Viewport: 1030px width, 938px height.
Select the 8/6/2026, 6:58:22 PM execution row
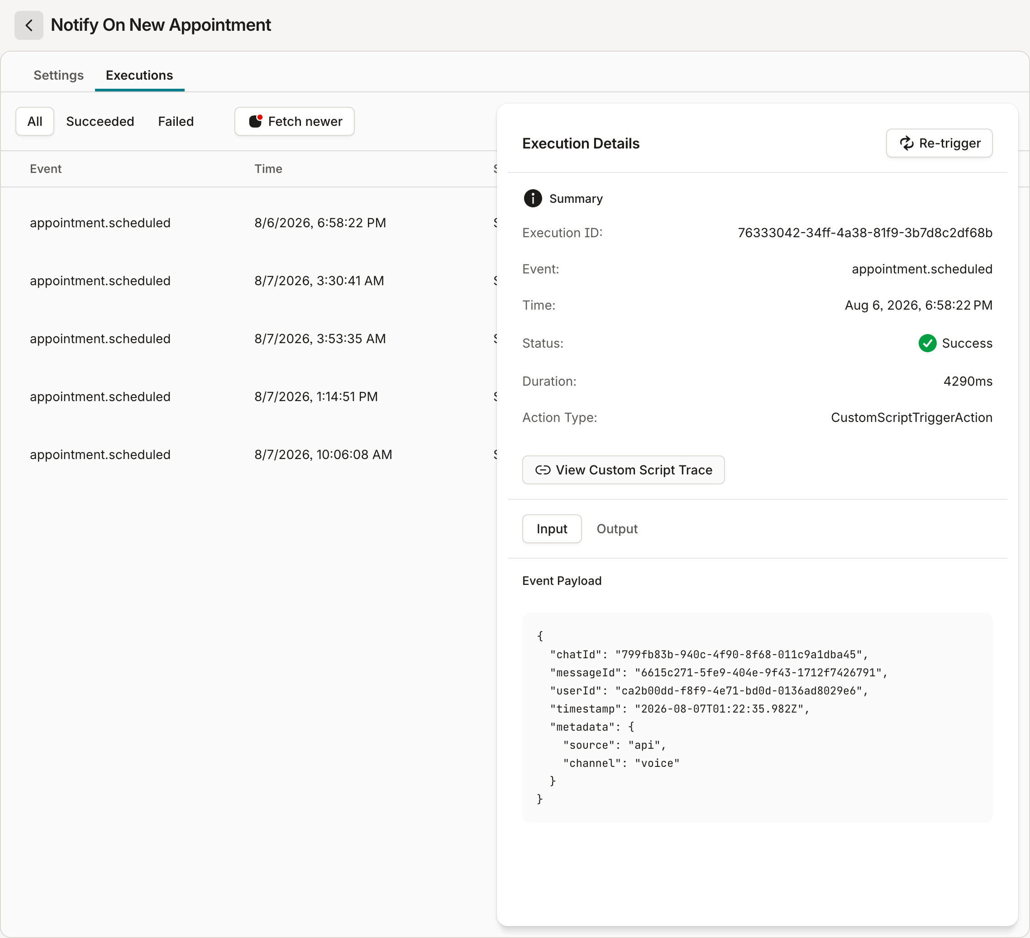pyautogui.click(x=249, y=223)
